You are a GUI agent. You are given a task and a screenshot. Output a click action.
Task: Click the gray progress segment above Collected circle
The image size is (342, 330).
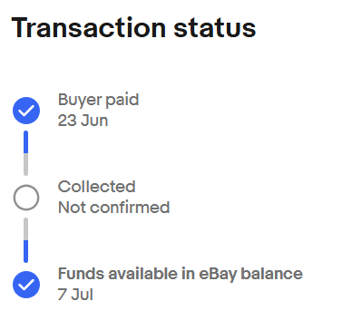[26, 164]
